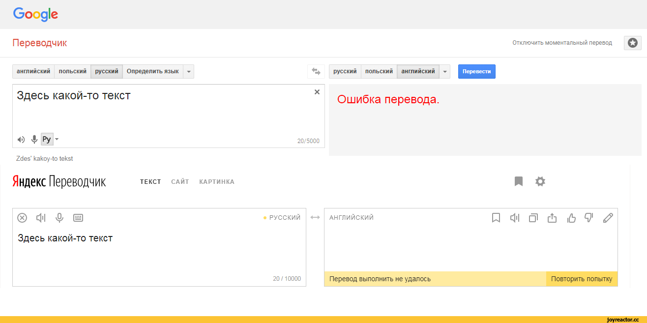Screen dimensions: 647x323
Task: Click the Яндекс Переводчик logo
Action: (59, 182)
